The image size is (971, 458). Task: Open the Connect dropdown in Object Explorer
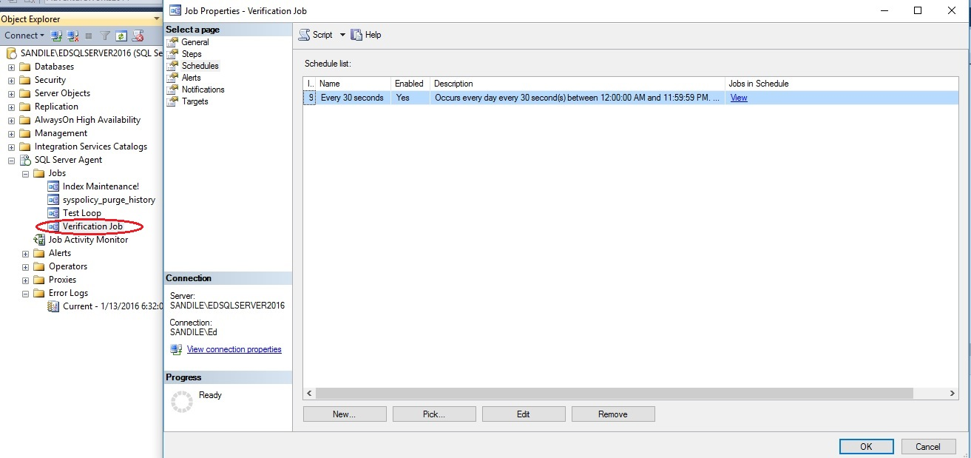(25, 36)
